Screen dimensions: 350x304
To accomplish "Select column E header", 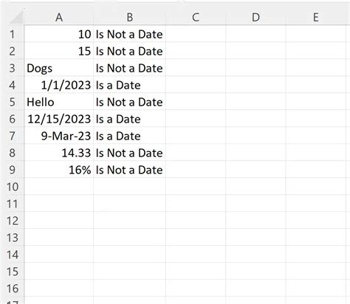I will click(x=316, y=18).
